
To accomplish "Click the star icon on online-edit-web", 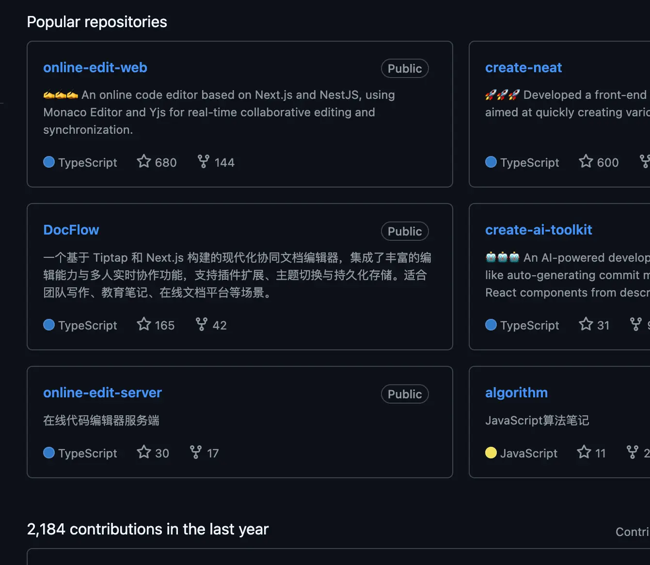I will [x=144, y=161].
